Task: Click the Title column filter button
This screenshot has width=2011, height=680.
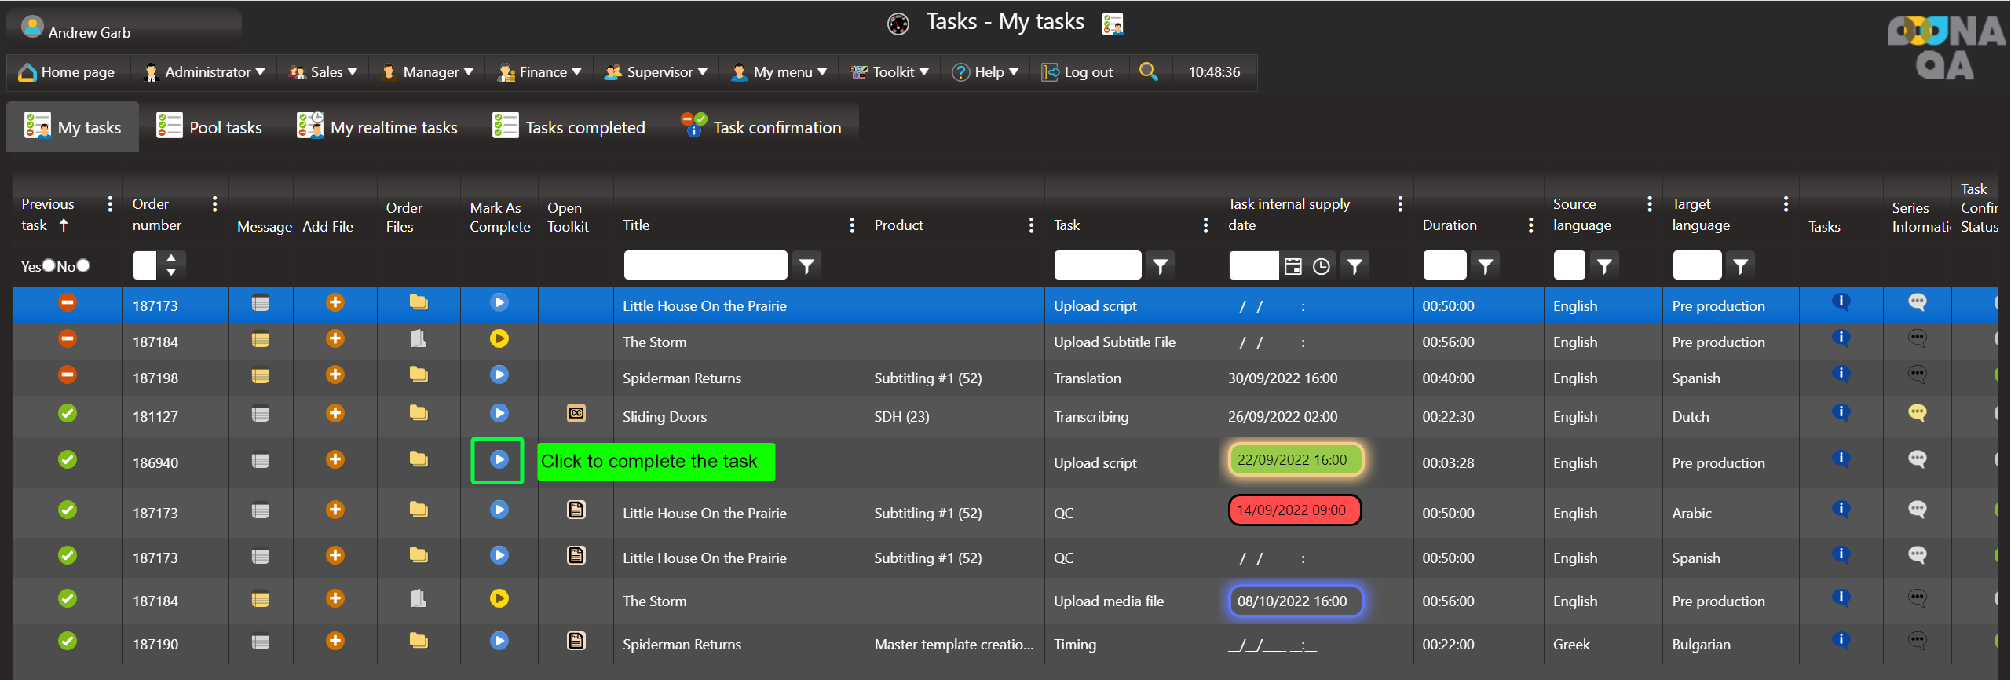Action: 806,266
